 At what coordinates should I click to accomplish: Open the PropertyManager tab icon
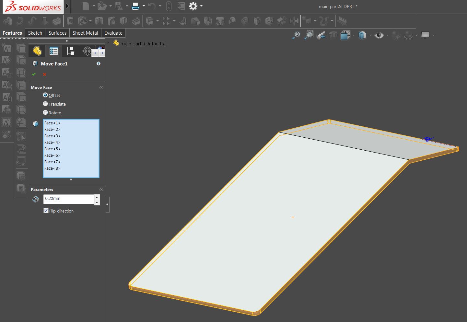pos(54,51)
